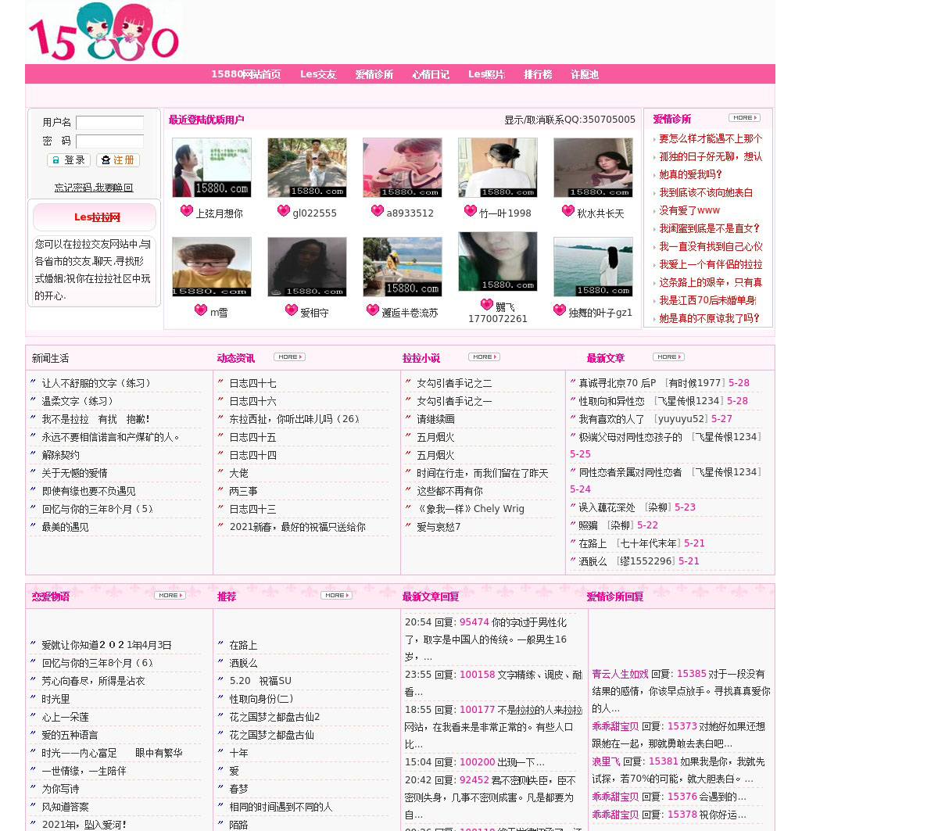Open 排行榜 navigation item
Screen dimensions: 938x831
pos(538,74)
